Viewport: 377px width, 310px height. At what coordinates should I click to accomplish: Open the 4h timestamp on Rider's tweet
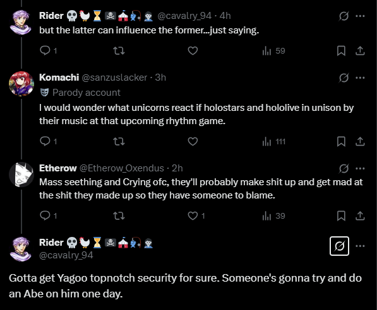pyautogui.click(x=225, y=16)
